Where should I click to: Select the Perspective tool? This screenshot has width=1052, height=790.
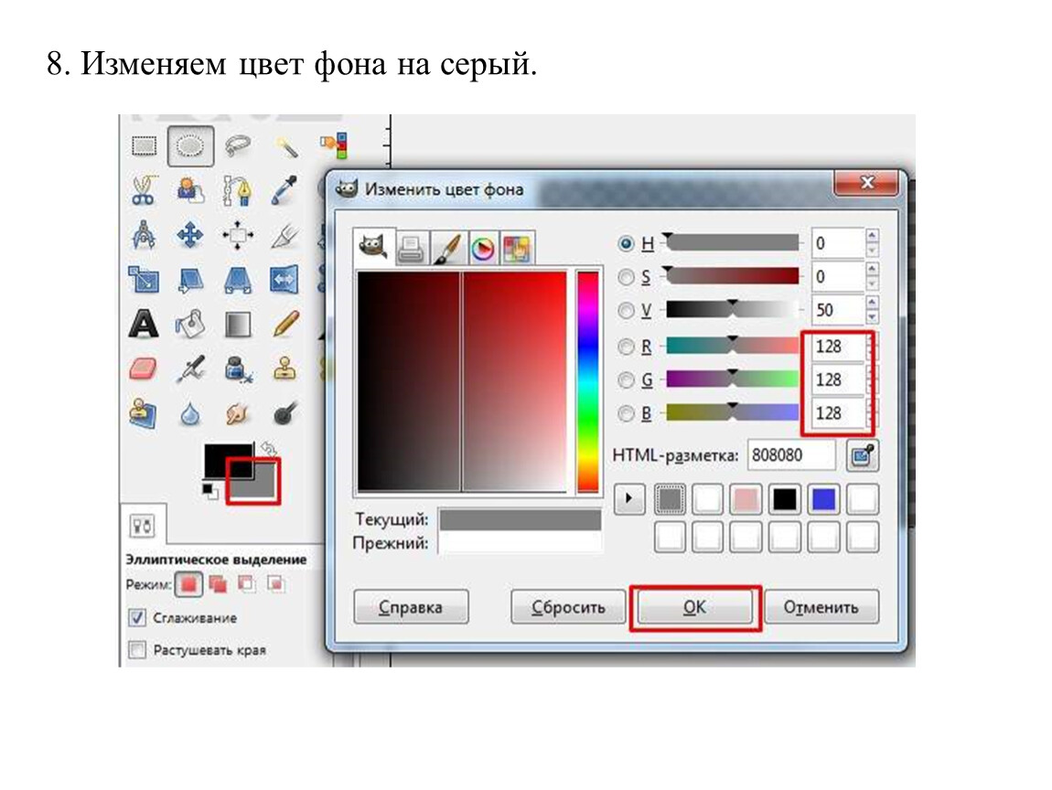point(238,280)
